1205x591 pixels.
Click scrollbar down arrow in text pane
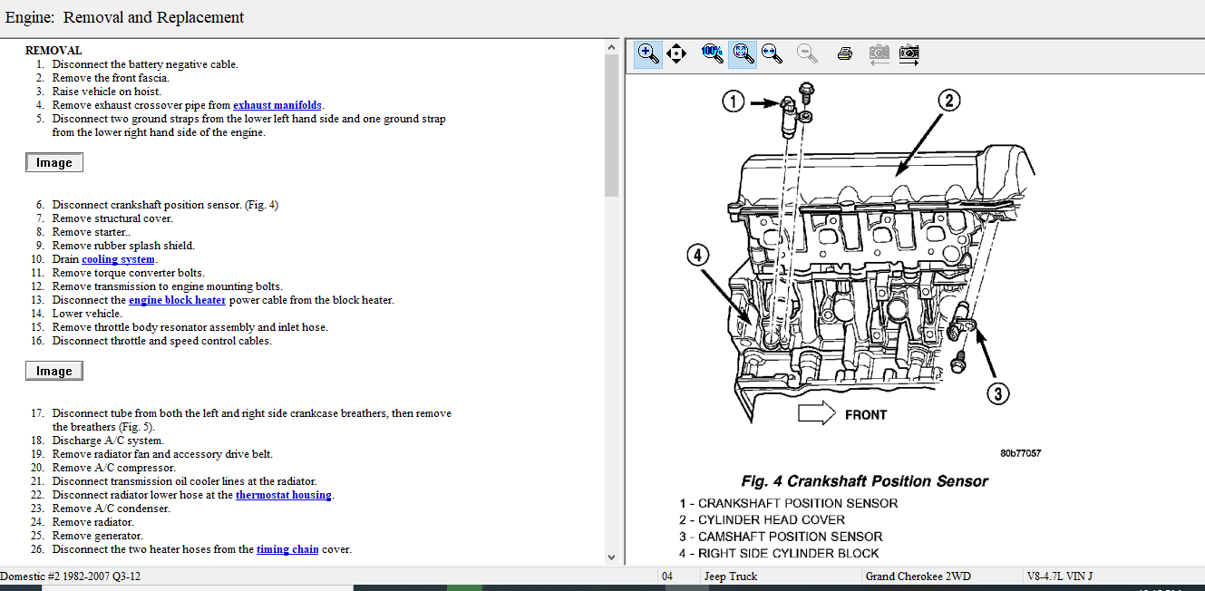coord(611,557)
